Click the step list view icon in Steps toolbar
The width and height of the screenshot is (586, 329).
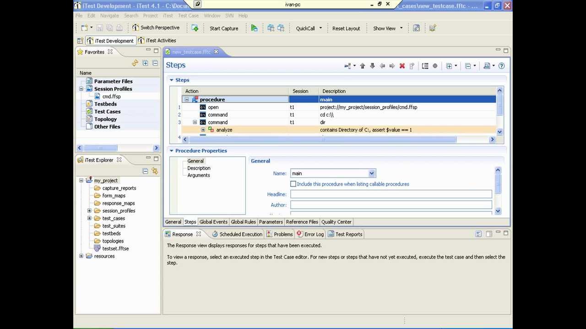point(425,66)
